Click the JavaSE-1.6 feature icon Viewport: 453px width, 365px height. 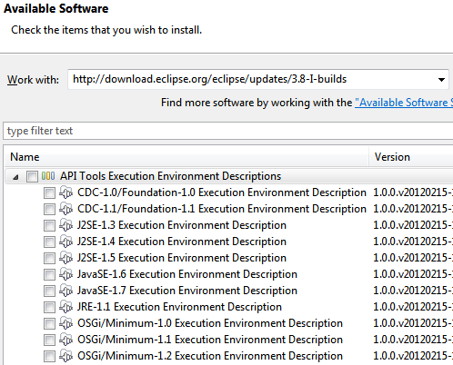[65, 274]
